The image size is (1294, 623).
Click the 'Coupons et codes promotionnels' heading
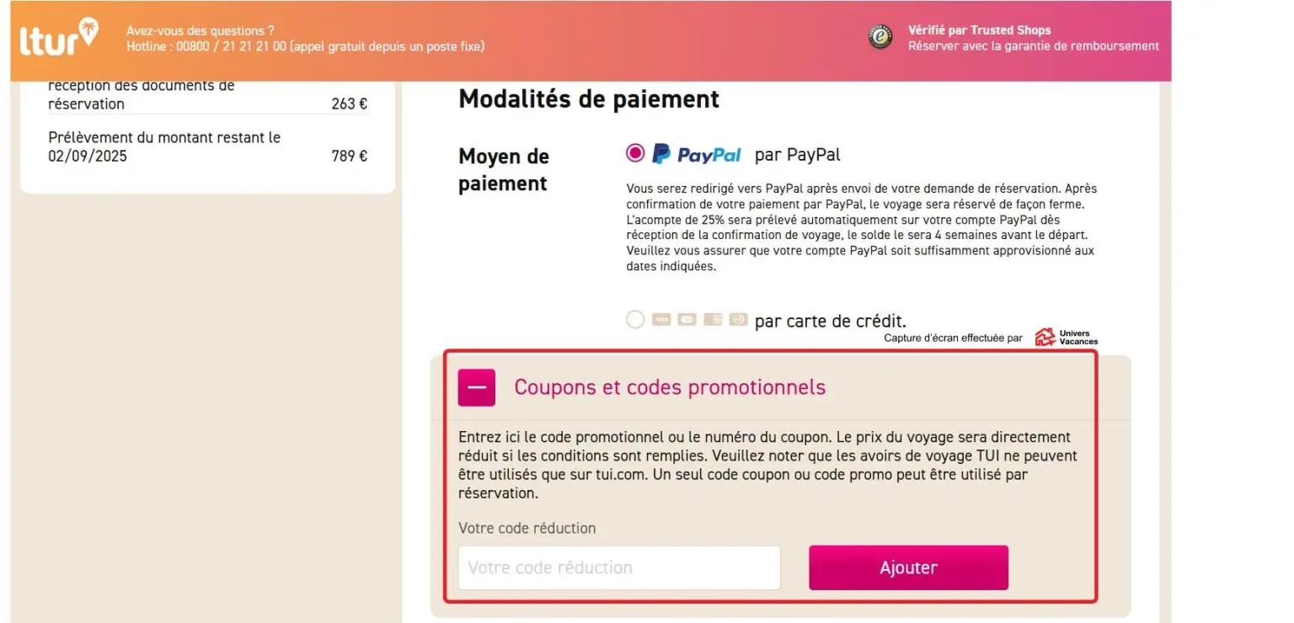(x=670, y=387)
